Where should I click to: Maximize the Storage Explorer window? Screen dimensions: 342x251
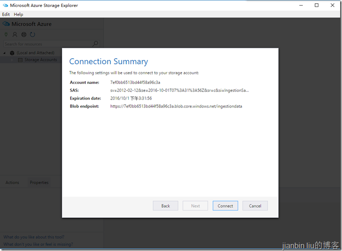[x=317, y=5]
